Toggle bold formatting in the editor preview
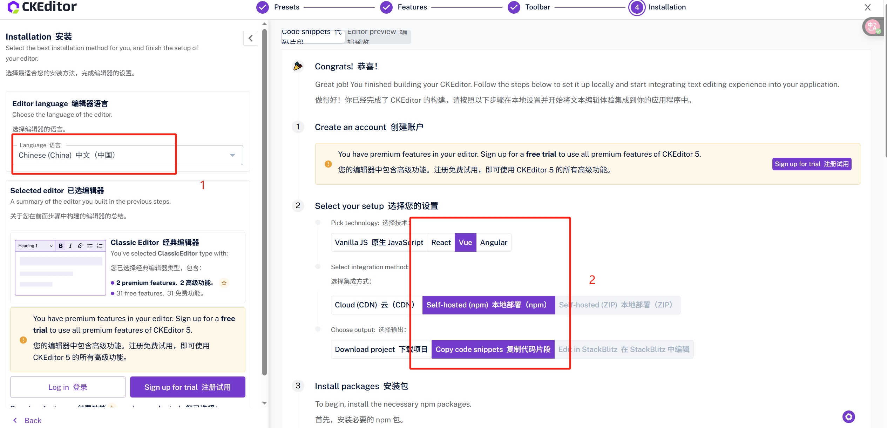The height and width of the screenshot is (428, 887). (x=60, y=245)
